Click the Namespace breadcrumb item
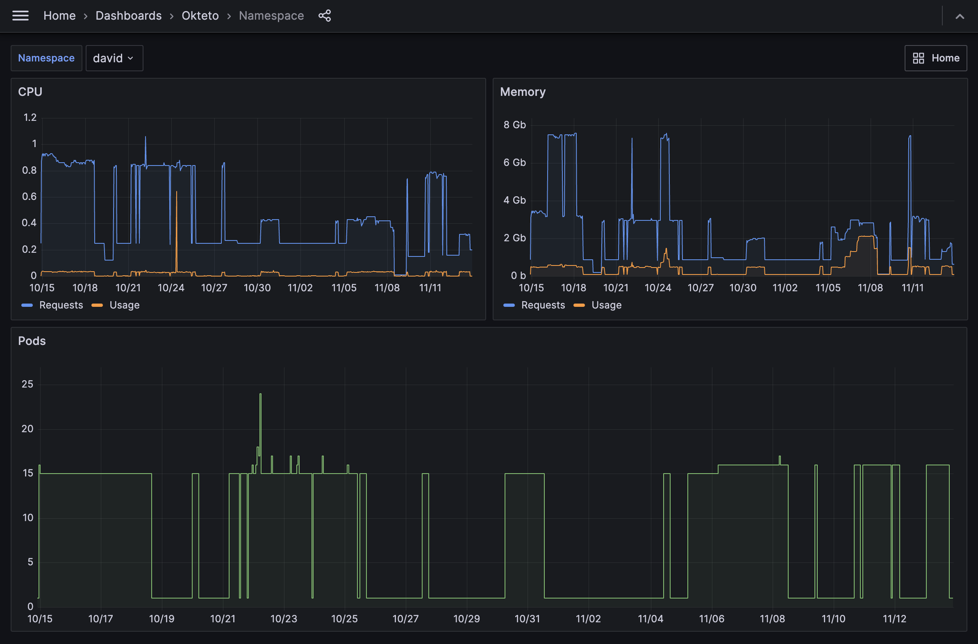Viewport: 978px width, 644px height. coord(271,16)
